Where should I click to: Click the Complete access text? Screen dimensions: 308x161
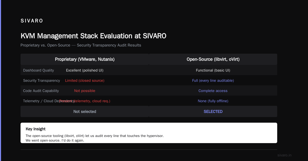coord(213,91)
